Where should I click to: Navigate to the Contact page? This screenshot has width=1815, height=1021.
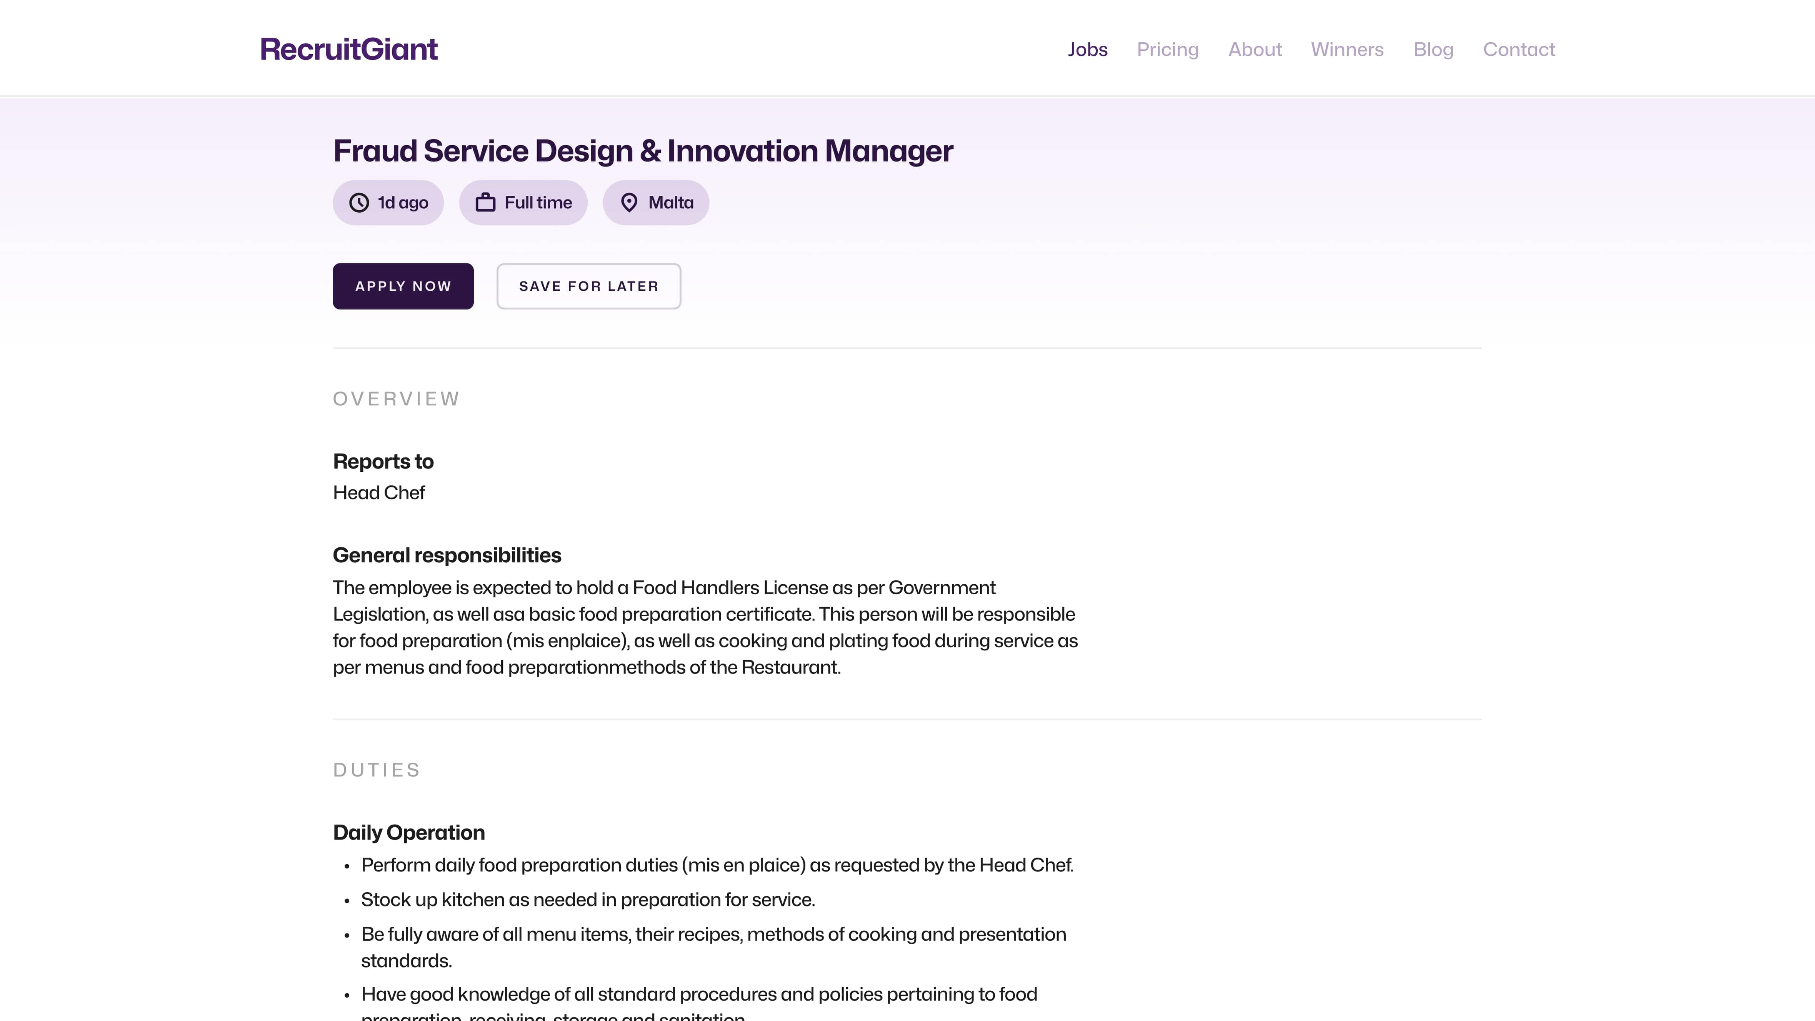pos(1519,49)
